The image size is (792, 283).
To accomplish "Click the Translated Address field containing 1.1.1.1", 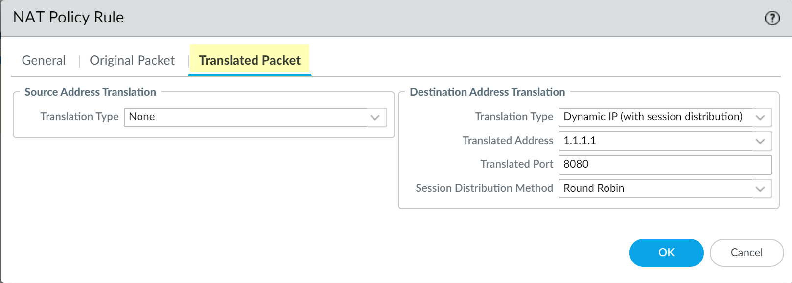I will coord(654,141).
